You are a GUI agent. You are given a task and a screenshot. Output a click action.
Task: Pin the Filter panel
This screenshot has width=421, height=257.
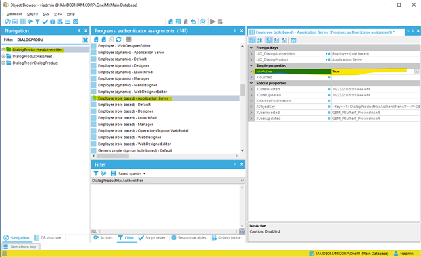point(235,164)
